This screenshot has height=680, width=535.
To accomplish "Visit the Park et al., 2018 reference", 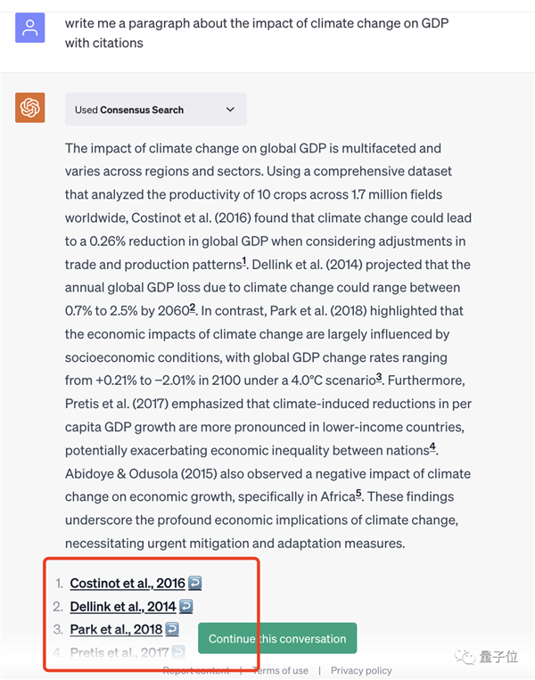I will point(116,629).
